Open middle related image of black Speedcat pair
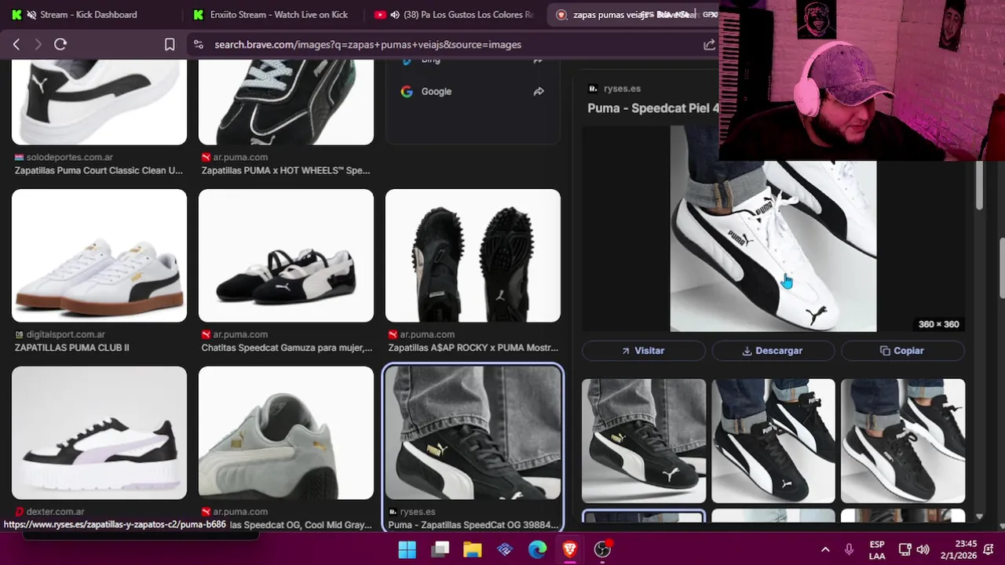Image resolution: width=1005 pixels, height=565 pixels. point(773,441)
